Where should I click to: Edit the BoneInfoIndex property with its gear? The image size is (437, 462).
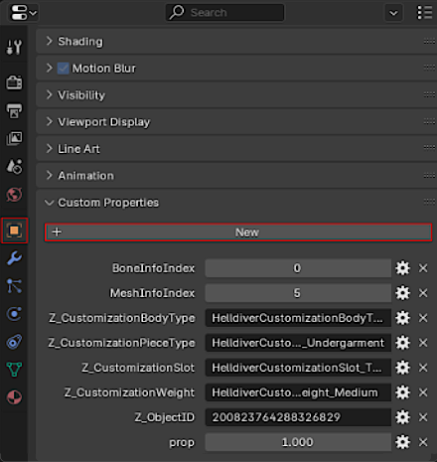click(x=402, y=268)
